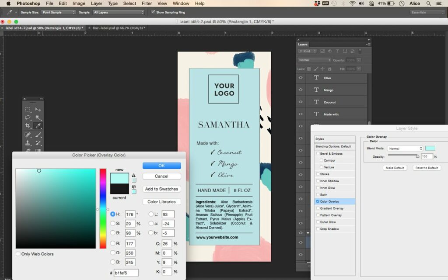Open the Filter menu
Screen dimensions: 448x280
pyautogui.click(x=147, y=3)
